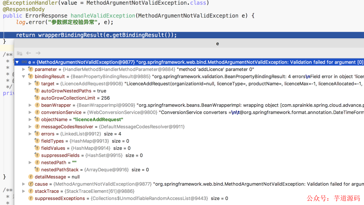Click the @ExceptionHandler annotation line
Viewport: 364px width, 205px height.
point(106,3)
